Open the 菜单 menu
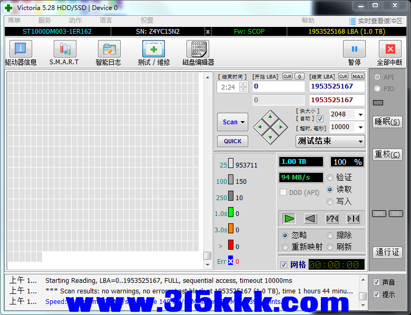This screenshot has width=411, height=315. click(14, 21)
